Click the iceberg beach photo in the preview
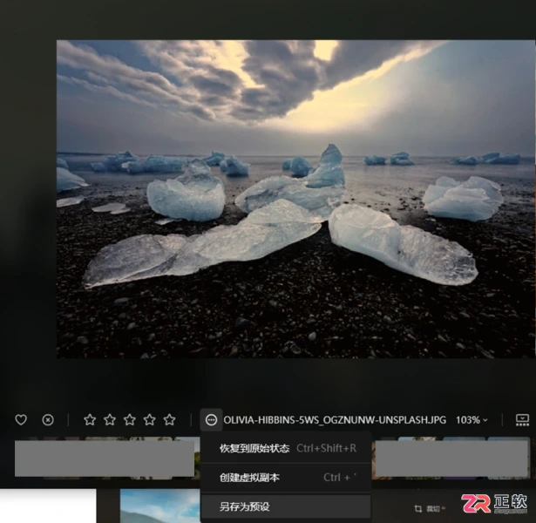 click(295, 199)
